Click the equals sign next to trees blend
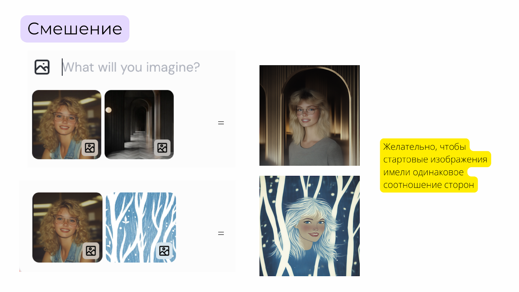This screenshot has height=292, width=519. coord(221,234)
